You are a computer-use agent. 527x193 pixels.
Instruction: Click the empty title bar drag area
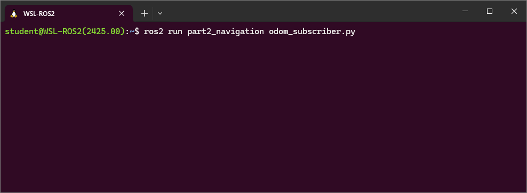309,11
